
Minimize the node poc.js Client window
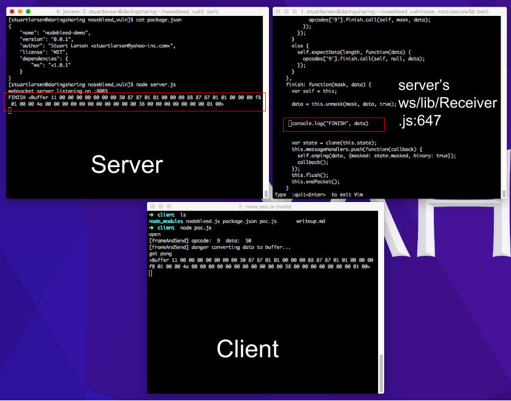coord(161,206)
